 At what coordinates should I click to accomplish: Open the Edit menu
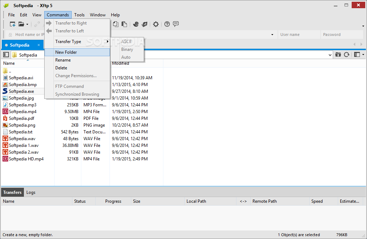[x=24, y=15]
